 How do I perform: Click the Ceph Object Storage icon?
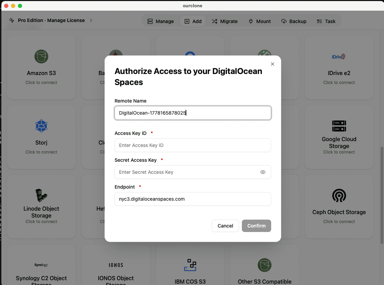tap(339, 195)
